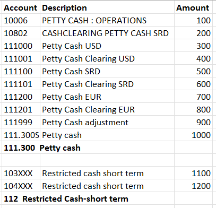This screenshot has width=216, height=208.
Task: Select CASHCLEARING PETTY CASH SRD cell
Action: [x=107, y=33]
